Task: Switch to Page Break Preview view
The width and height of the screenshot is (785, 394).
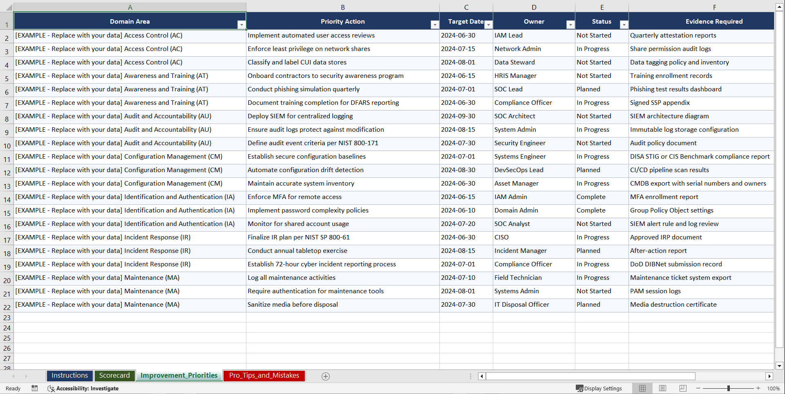Action: pos(682,388)
